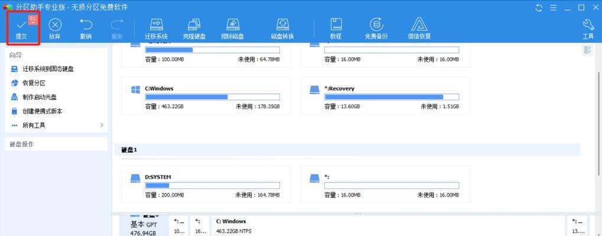Screen dimensions: 602x236
Task: Open the 磁盘转换 disk convert tool
Action: tap(282, 29)
